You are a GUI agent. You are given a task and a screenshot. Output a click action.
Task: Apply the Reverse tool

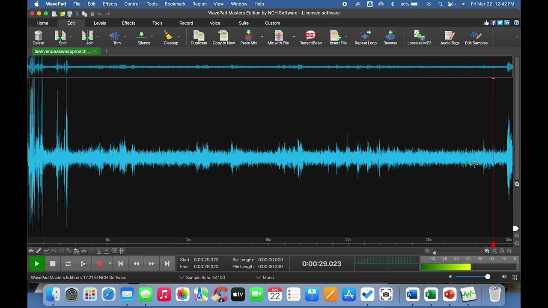pyautogui.click(x=390, y=37)
